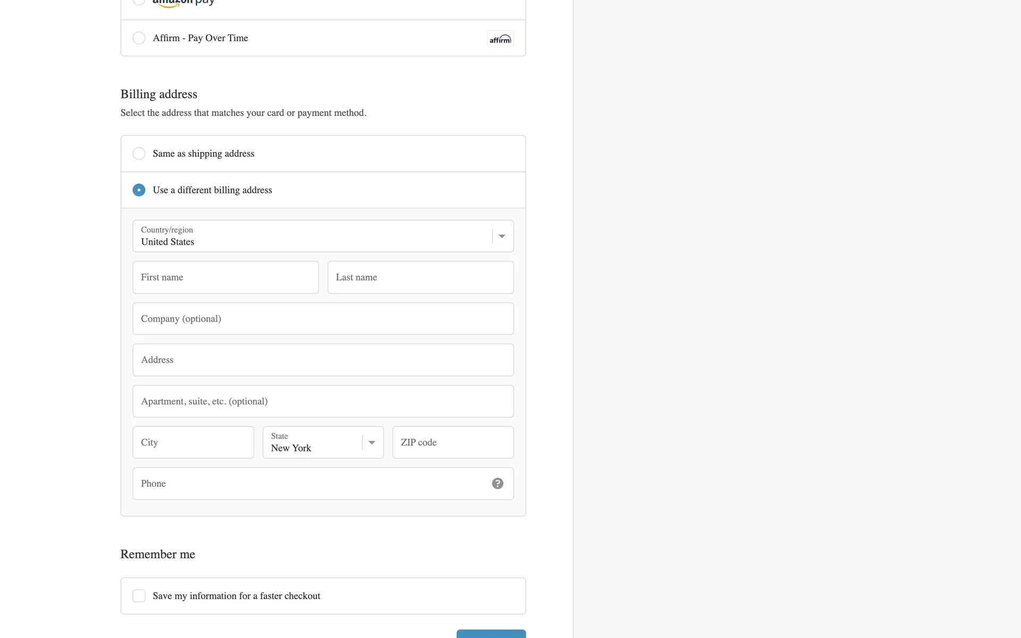Click the Amazon Pay logo
The height and width of the screenshot is (638, 1021).
pos(183,2)
